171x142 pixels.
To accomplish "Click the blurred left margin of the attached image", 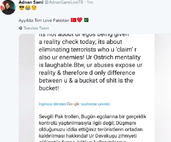I will pyautogui.click(x=27, y=88).
